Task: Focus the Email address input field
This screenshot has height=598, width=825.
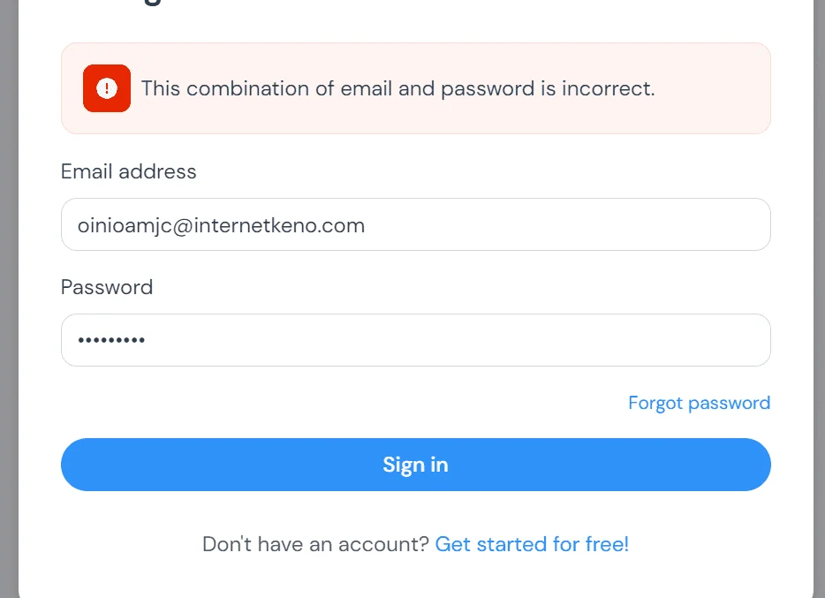Action: pos(416,224)
